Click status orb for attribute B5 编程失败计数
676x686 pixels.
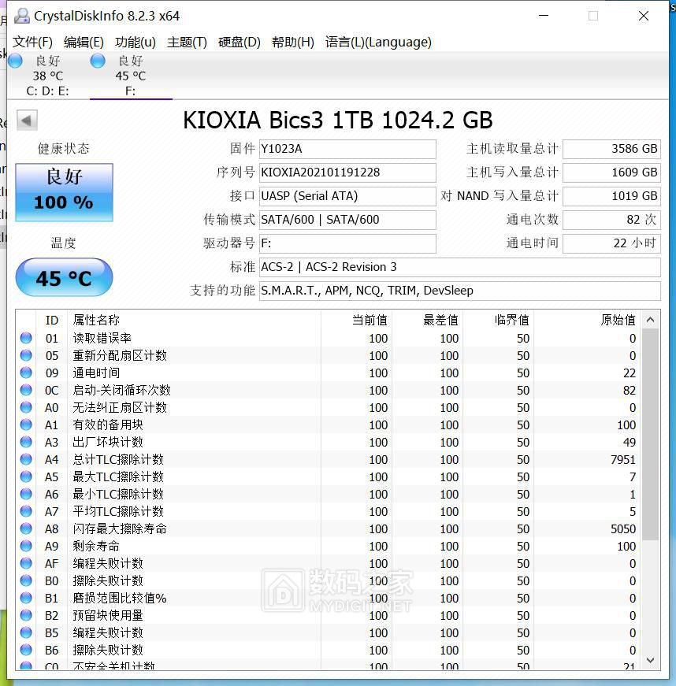(x=26, y=632)
